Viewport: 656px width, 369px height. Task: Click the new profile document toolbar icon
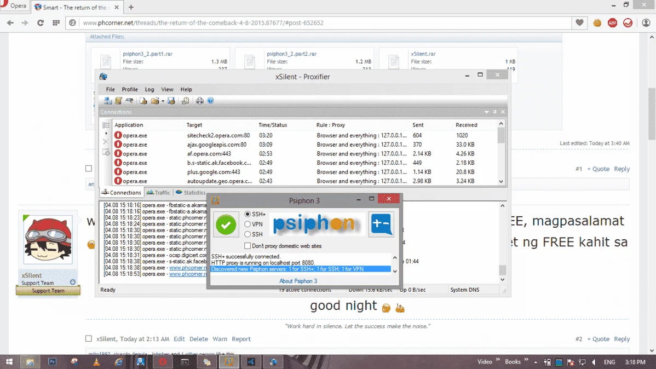pyautogui.click(x=143, y=101)
